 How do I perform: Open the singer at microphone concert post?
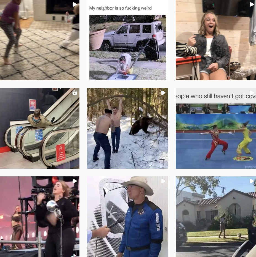(x=40, y=217)
